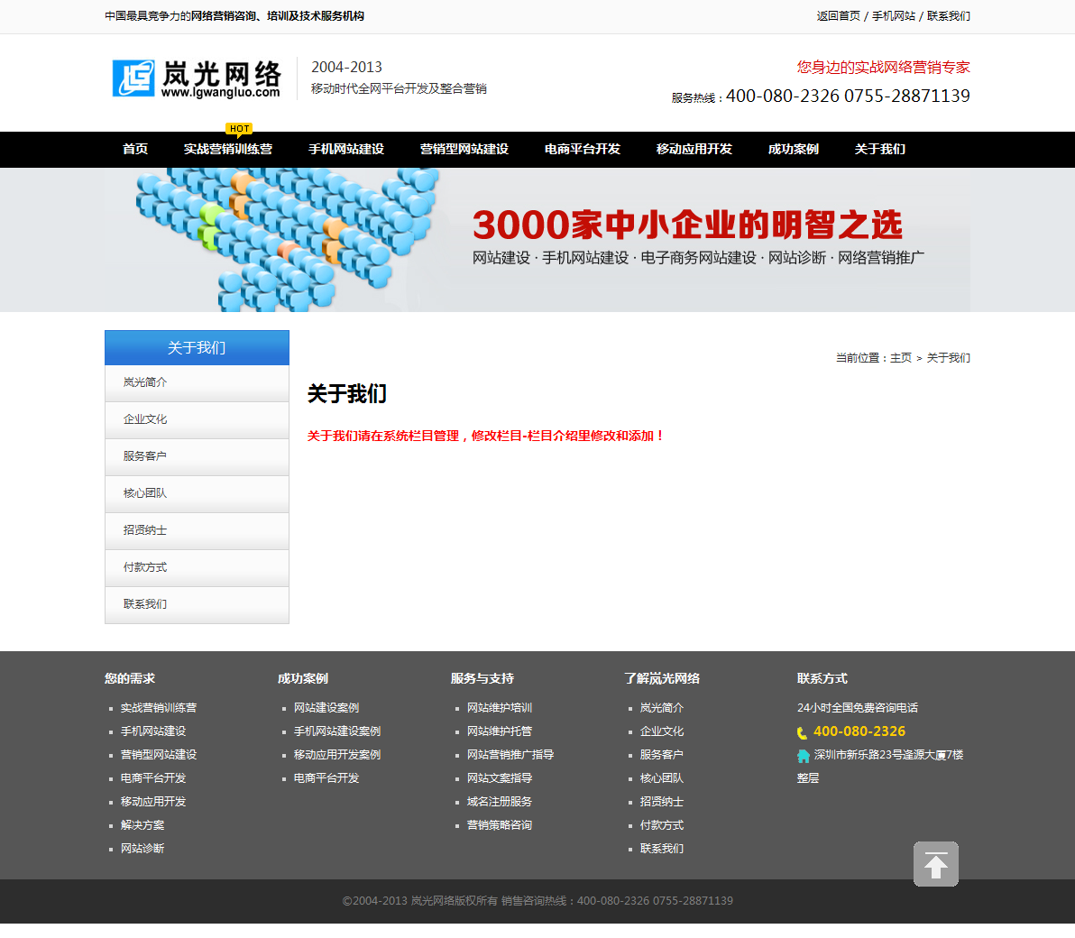Click 联系我们 link in top bar

pos(949,16)
